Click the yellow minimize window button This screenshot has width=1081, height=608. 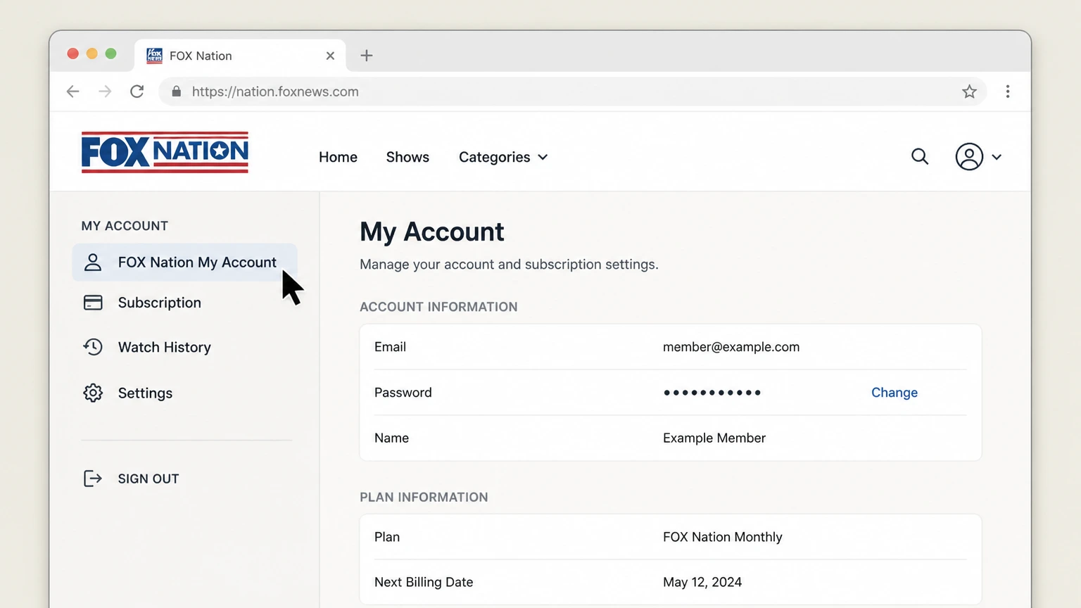pyautogui.click(x=91, y=53)
